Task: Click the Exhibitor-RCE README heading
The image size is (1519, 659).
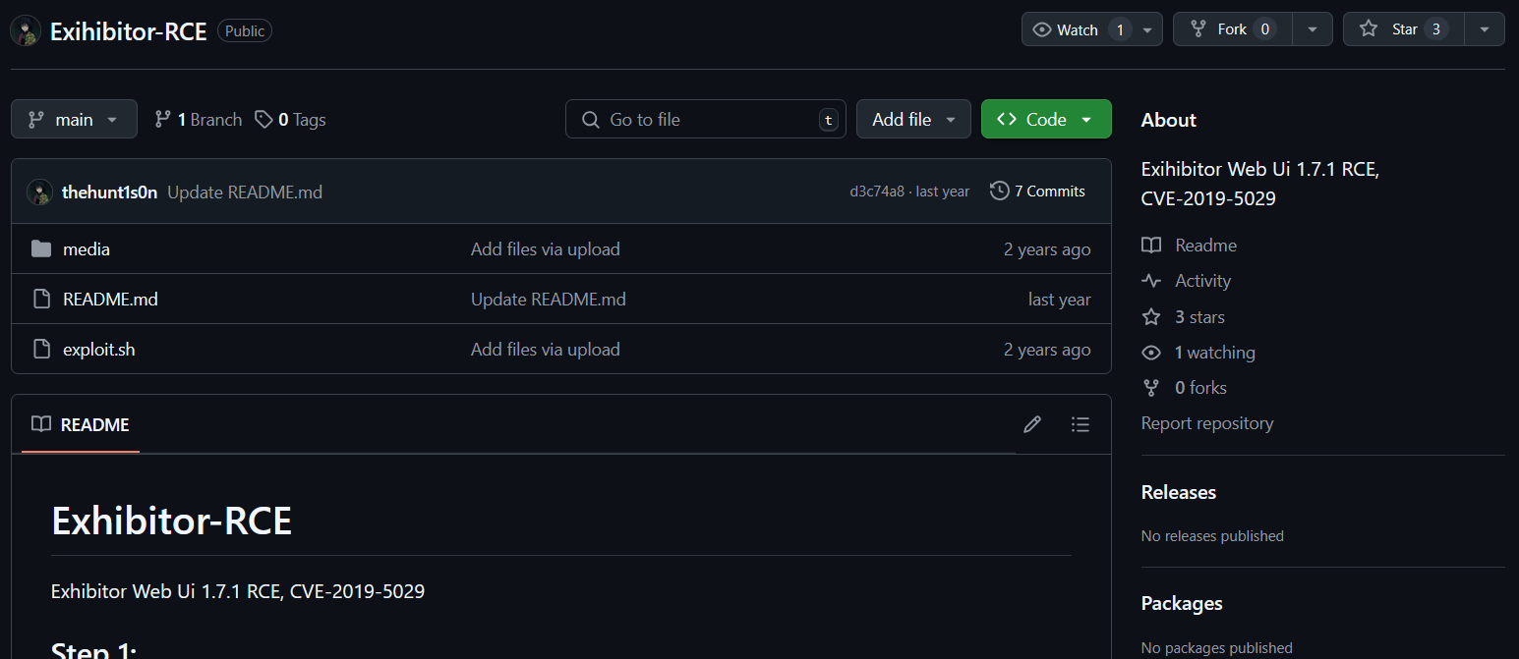Action: point(172,521)
